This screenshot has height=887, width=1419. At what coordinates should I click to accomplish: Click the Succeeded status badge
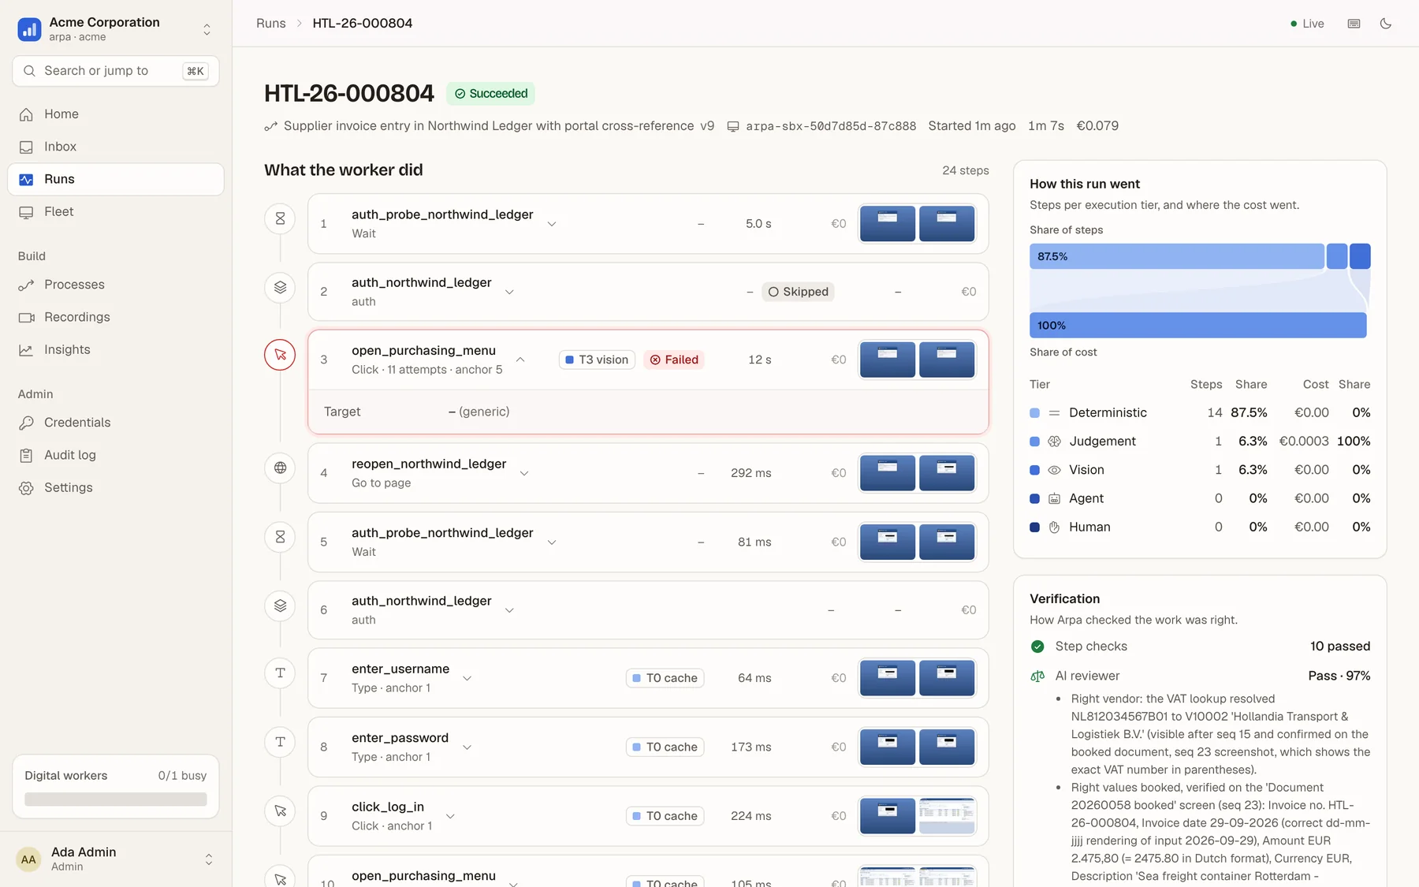[490, 93]
